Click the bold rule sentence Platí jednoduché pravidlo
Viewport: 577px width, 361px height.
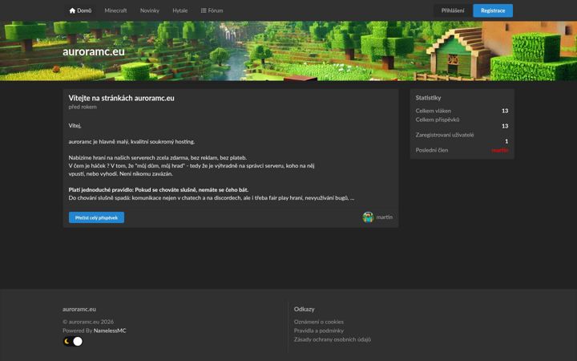tap(158, 190)
